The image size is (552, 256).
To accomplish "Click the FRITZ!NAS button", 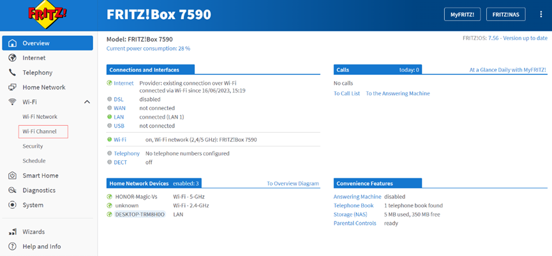I will tap(505, 15).
